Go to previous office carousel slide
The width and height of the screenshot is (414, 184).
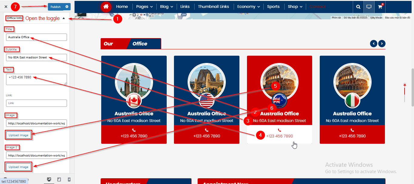click(x=374, y=44)
